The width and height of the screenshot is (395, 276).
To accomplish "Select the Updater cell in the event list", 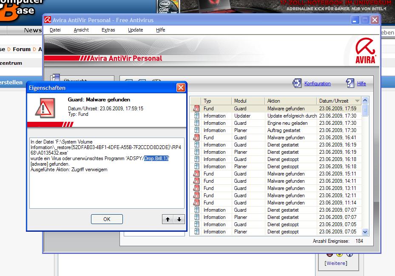I will pos(242,116).
